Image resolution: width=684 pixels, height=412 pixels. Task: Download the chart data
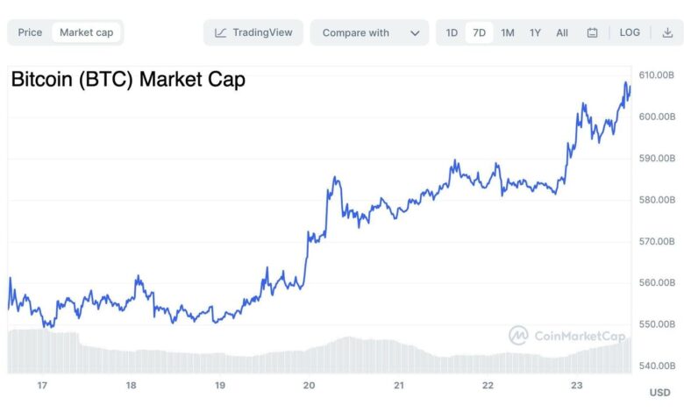pos(666,32)
